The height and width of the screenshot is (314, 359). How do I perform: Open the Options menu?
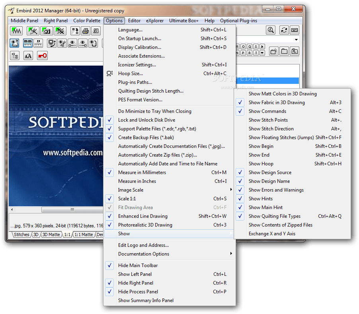pyautogui.click(x=114, y=21)
